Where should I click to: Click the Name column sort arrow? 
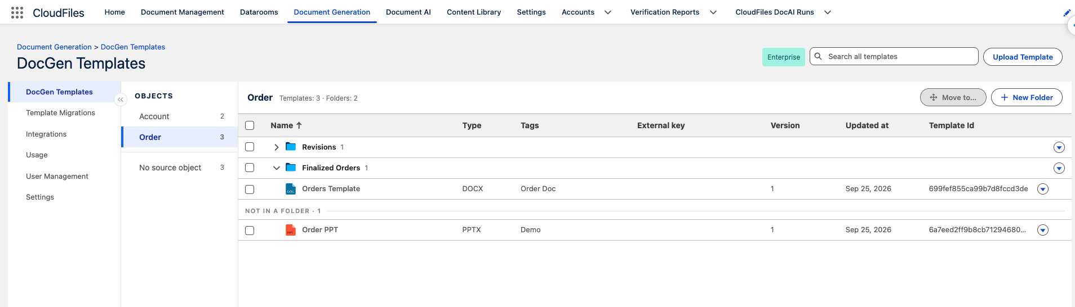tap(299, 125)
